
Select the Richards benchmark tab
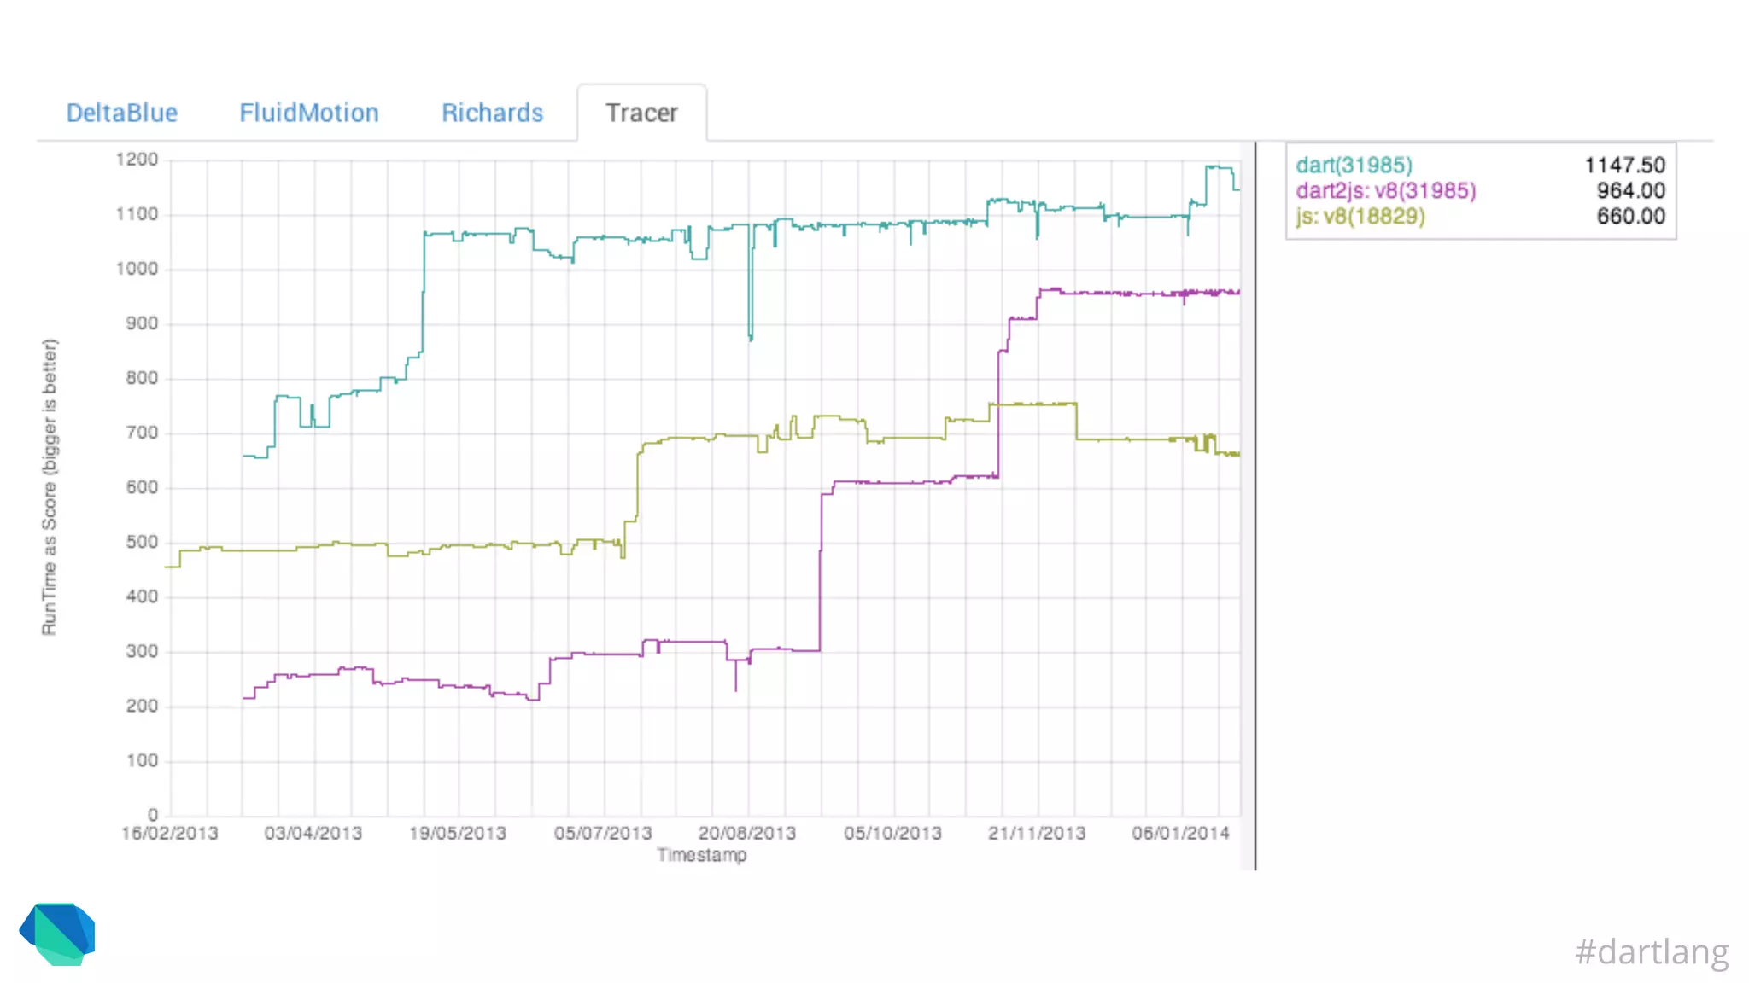(x=492, y=113)
